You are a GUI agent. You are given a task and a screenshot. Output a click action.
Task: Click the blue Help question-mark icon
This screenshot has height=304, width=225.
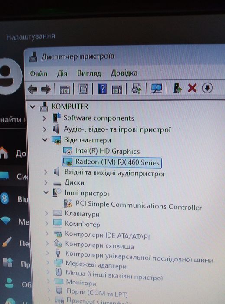(102, 89)
